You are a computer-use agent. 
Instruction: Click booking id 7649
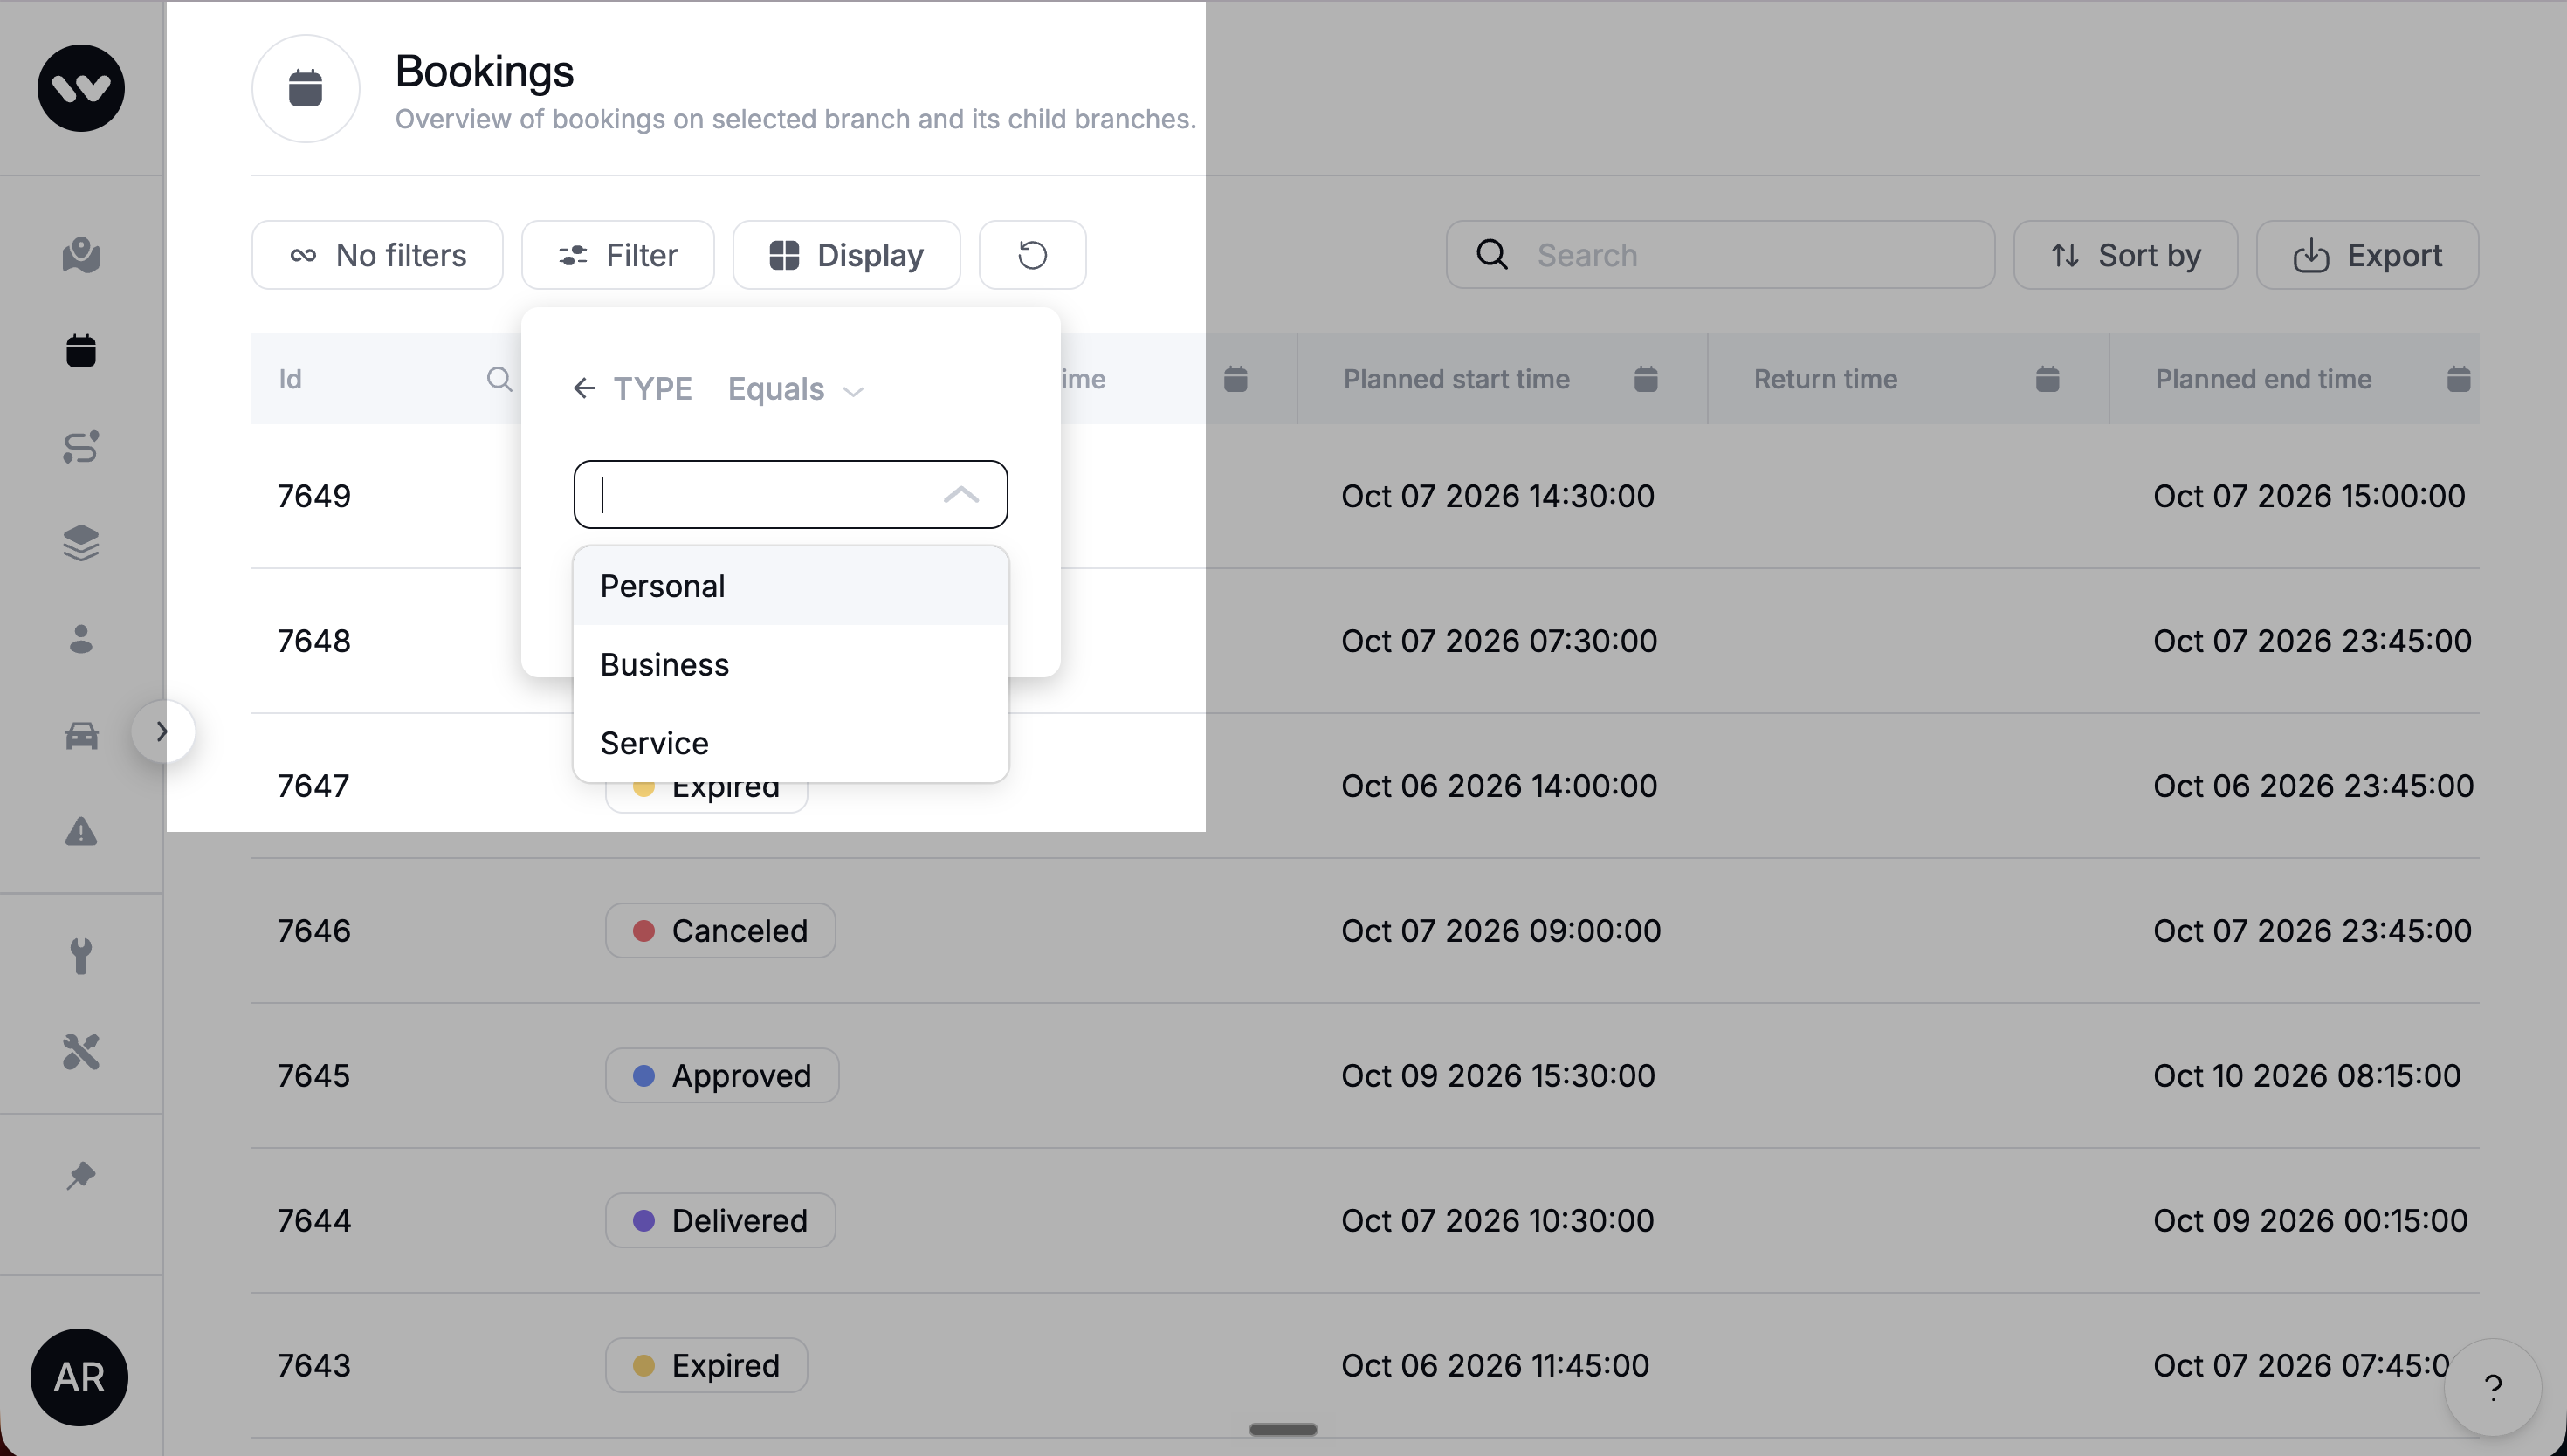[x=314, y=496]
